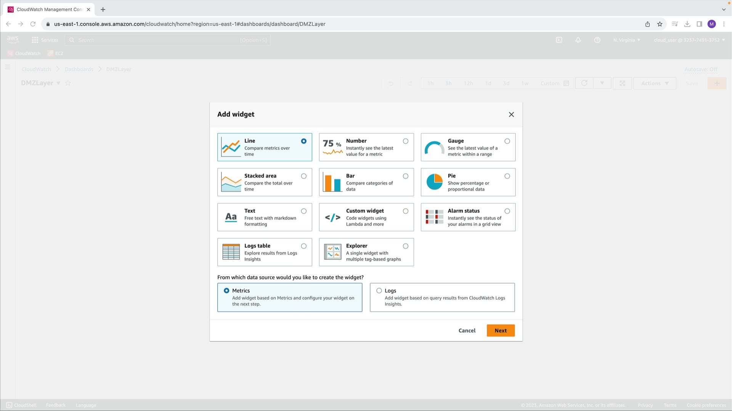This screenshot has width=732, height=411.
Task: Switch to the 12h time range
Action: point(468,83)
